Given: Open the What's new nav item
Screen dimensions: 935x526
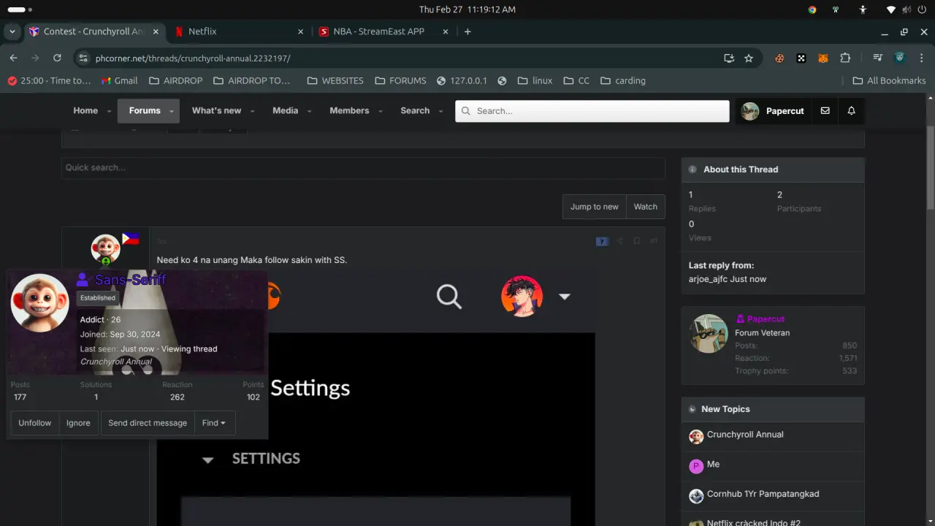Looking at the screenshot, I should coord(216,111).
